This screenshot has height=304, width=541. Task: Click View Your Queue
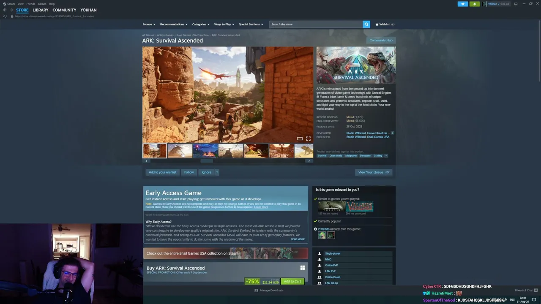(x=374, y=172)
